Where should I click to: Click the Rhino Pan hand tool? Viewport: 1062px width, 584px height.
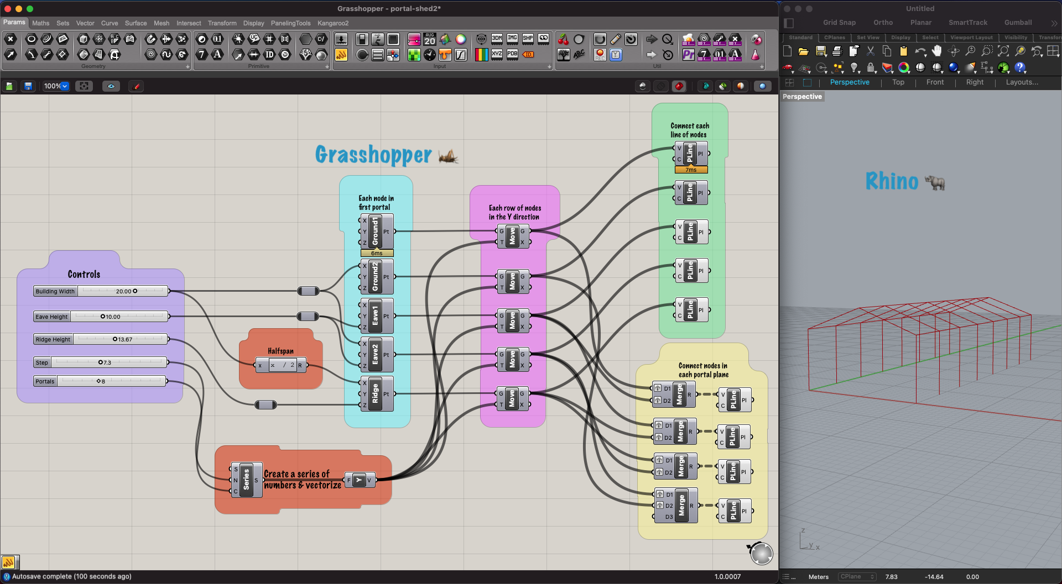point(936,51)
